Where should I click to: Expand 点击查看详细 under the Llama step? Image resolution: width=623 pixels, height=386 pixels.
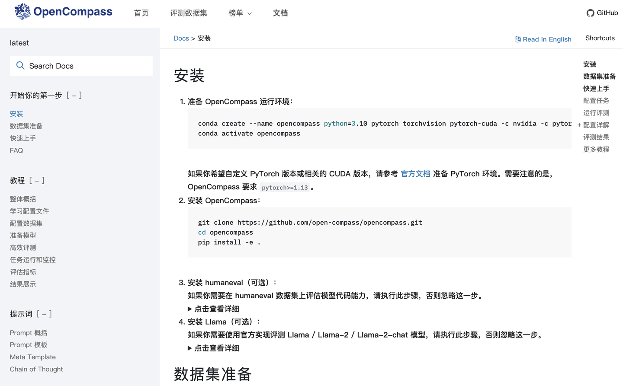point(213,348)
